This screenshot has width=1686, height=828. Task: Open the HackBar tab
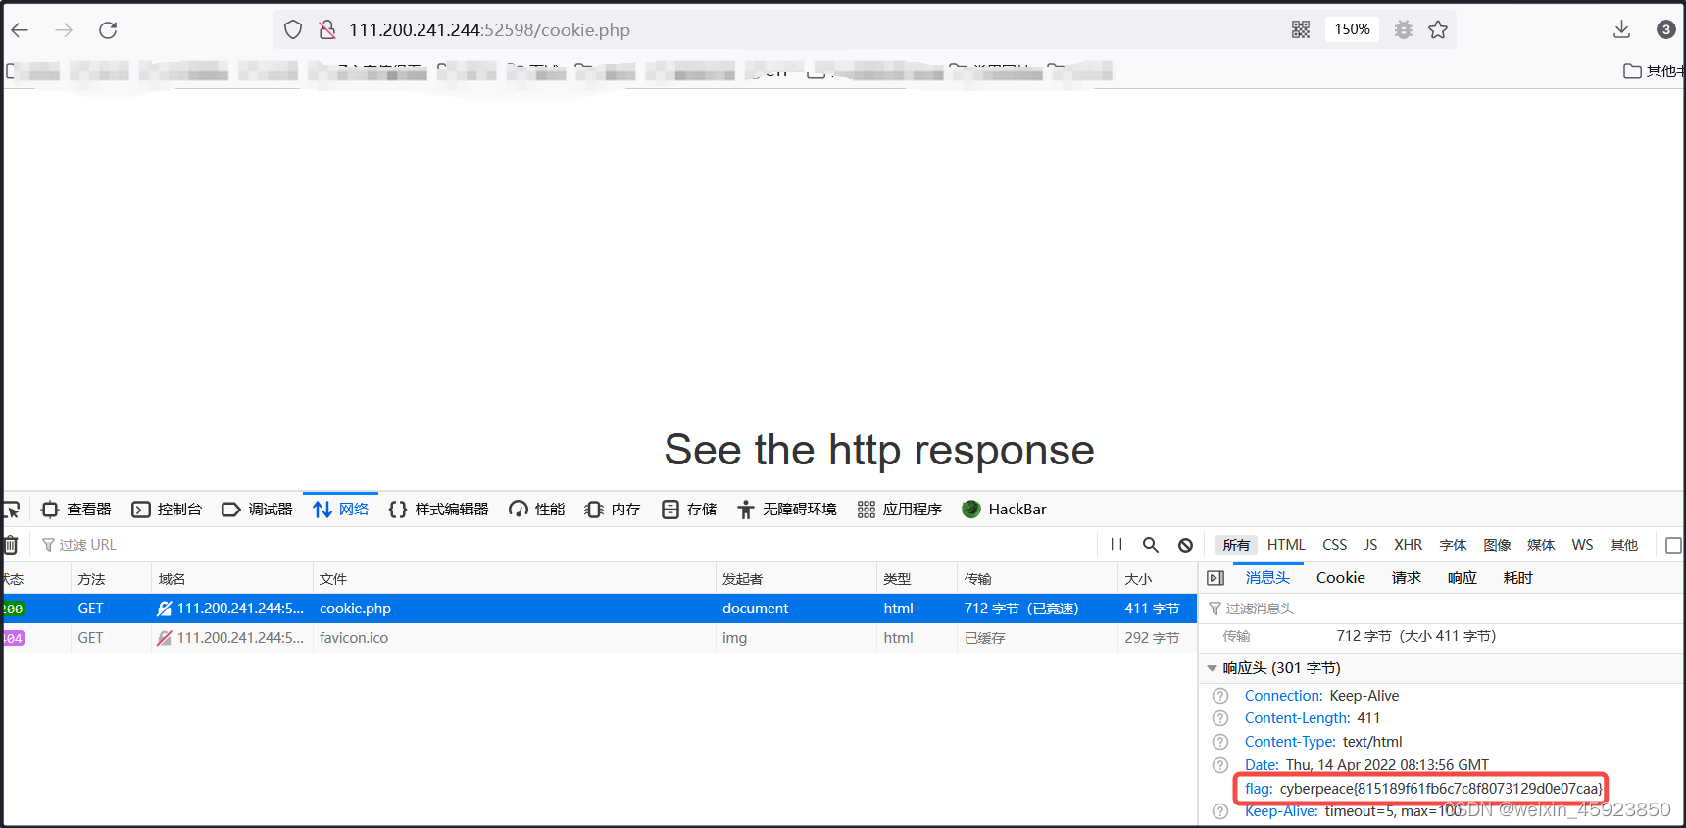tap(1005, 510)
